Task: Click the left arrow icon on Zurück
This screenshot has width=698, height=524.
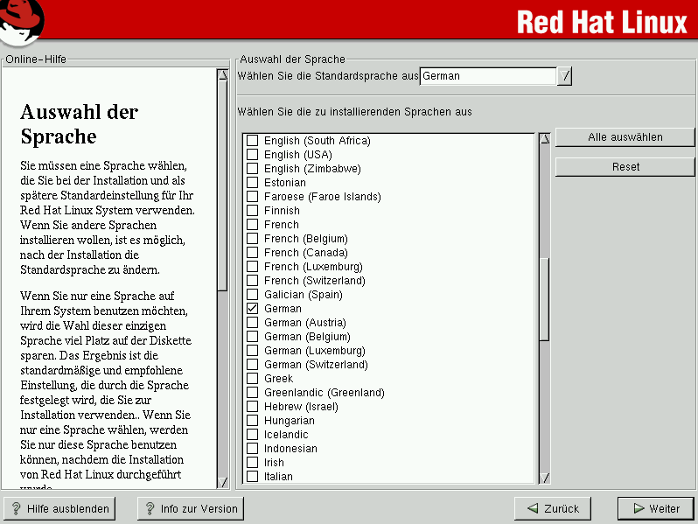Action: 532,508
